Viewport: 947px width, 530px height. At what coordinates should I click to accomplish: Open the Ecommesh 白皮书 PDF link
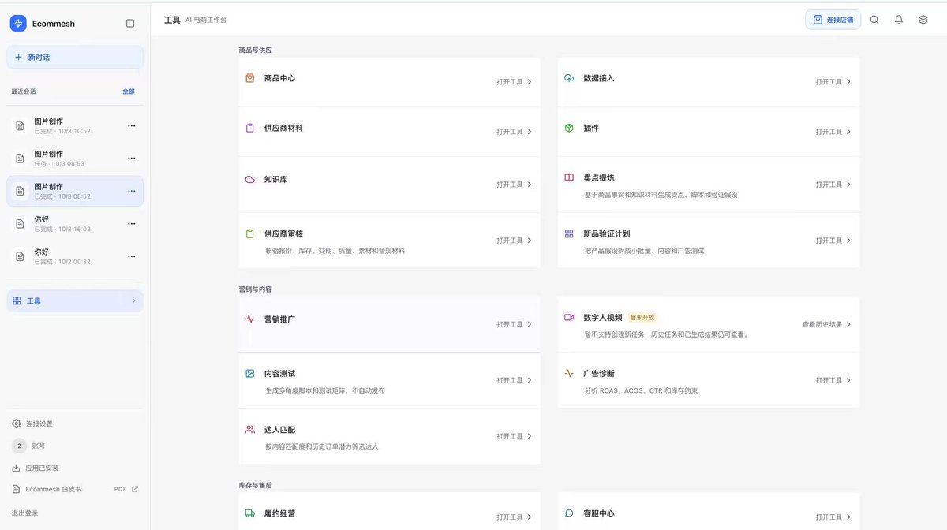coord(75,489)
